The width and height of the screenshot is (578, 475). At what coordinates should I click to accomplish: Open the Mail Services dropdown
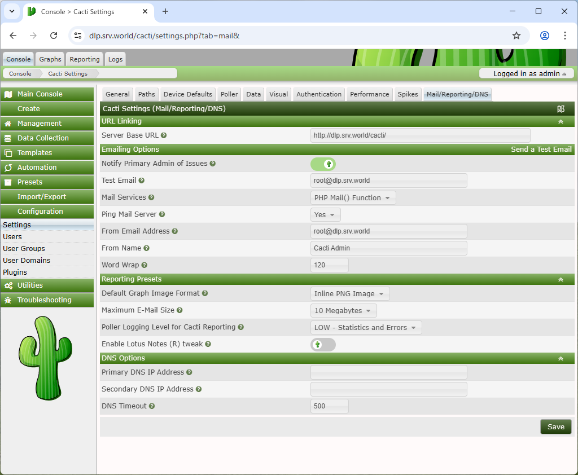pos(353,198)
